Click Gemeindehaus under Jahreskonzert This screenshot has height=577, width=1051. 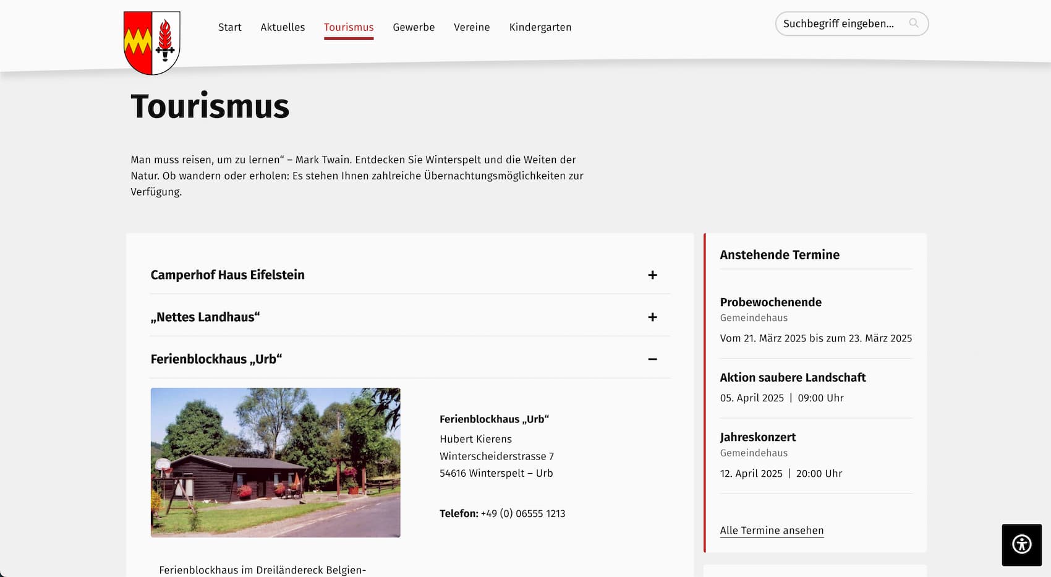click(754, 453)
